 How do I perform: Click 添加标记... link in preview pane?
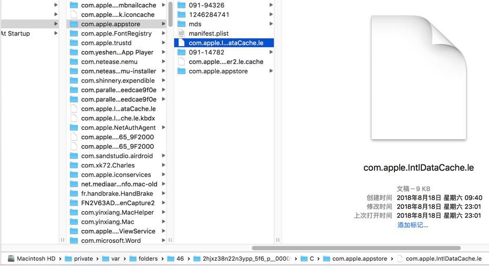tap(413, 225)
